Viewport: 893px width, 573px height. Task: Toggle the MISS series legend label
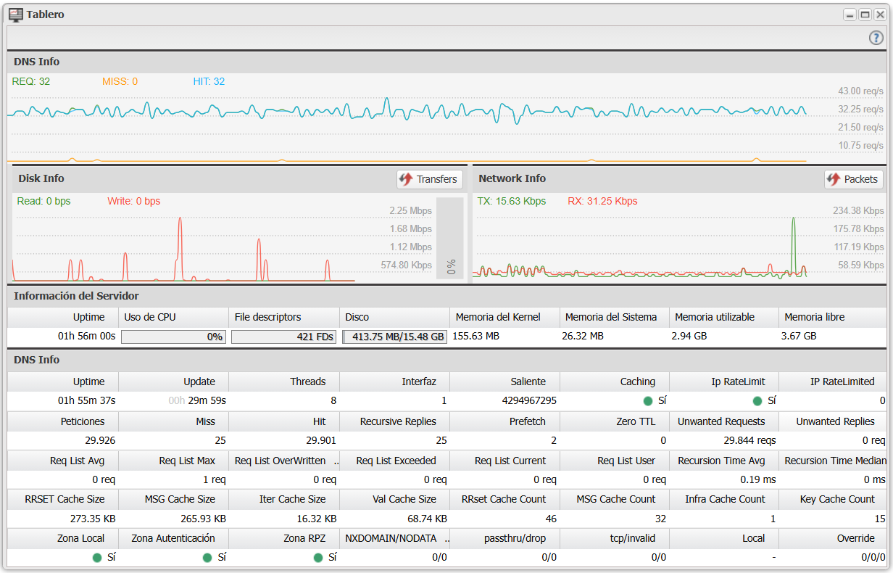coord(120,82)
